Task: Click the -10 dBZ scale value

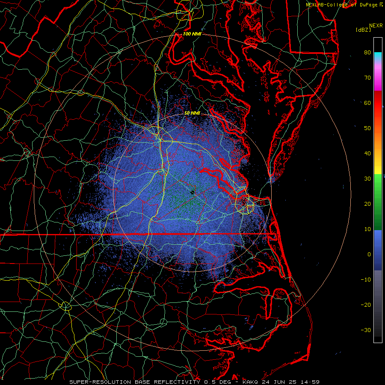Action: pos(366,280)
